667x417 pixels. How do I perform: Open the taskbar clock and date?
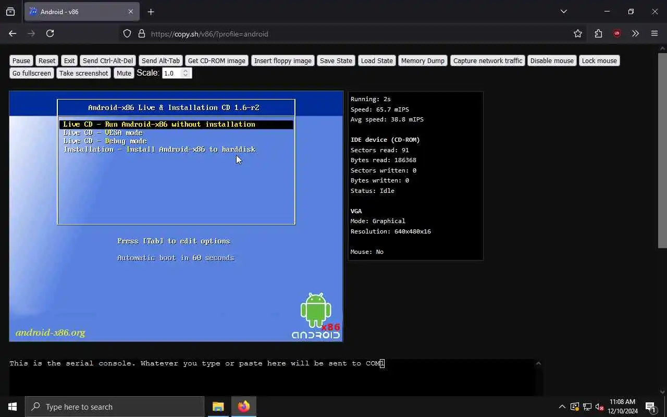(623, 407)
